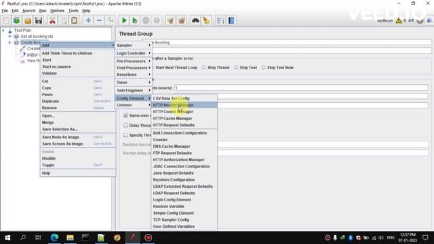Image resolution: width=434 pixels, height=244 pixels.
Task: Click Start no pauses toolbar icon
Action: (135, 20)
